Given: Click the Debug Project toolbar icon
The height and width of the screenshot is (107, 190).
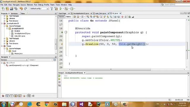Looking at the screenshot, I should [66, 9].
